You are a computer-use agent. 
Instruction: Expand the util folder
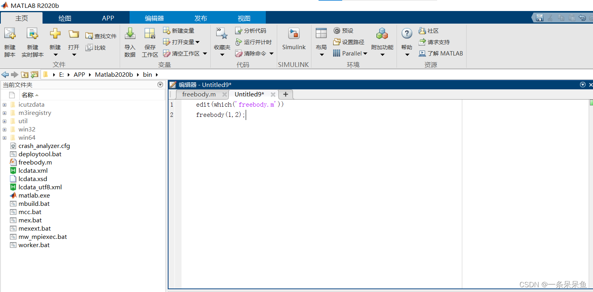[x=4, y=121]
